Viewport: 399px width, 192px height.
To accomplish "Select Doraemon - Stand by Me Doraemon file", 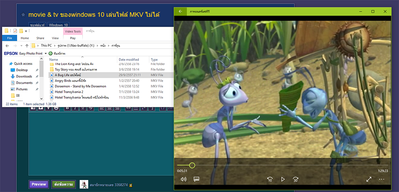I will [x=111, y=86].
